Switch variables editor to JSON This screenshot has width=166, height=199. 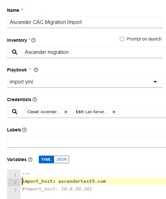(x=61, y=159)
